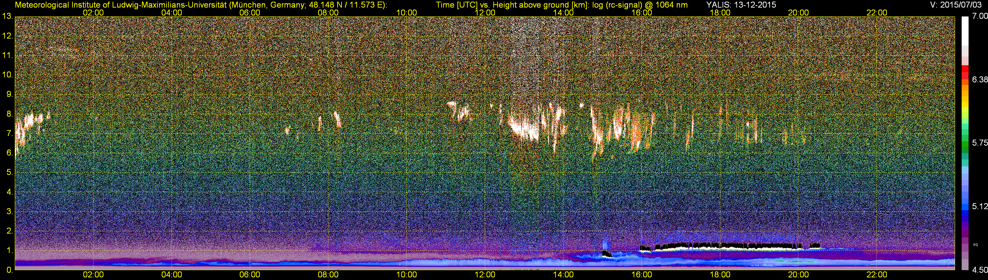Select the 22:00 label on the bottom time axis

click(877, 275)
